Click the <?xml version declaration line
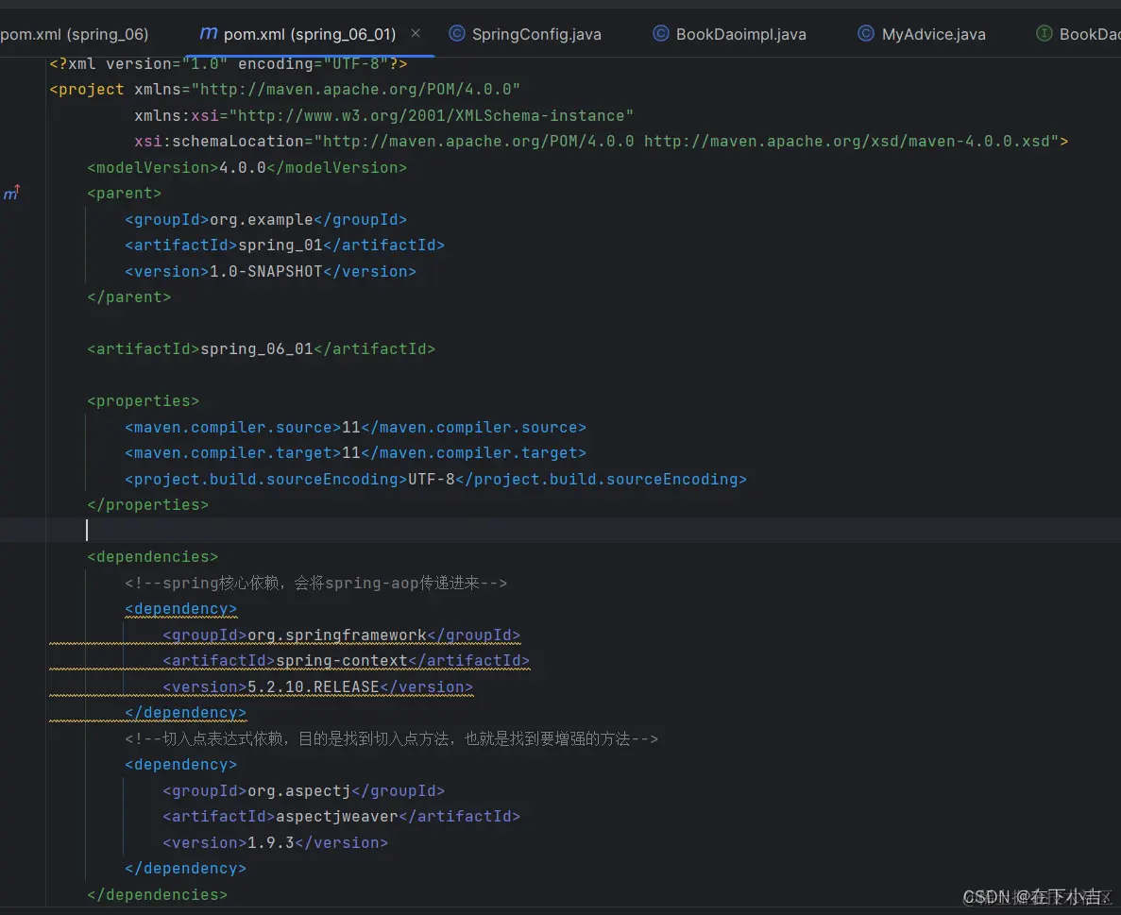1121x915 pixels. 228,63
